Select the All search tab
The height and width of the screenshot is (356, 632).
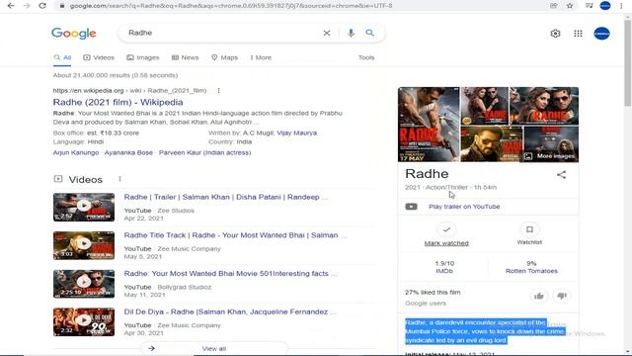point(62,57)
